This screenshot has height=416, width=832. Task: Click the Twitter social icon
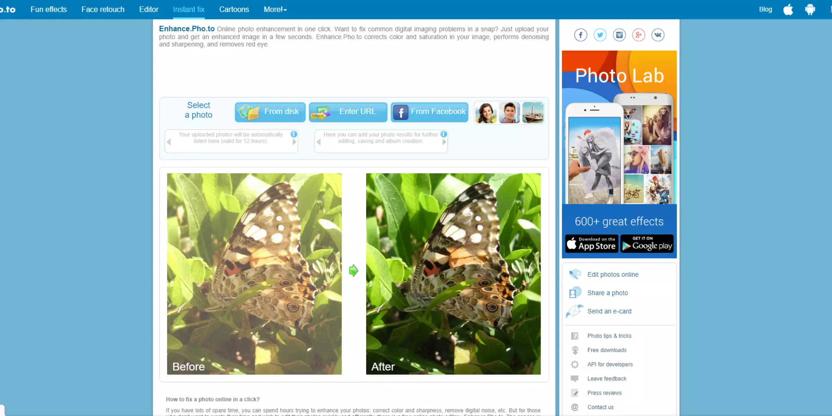click(600, 35)
